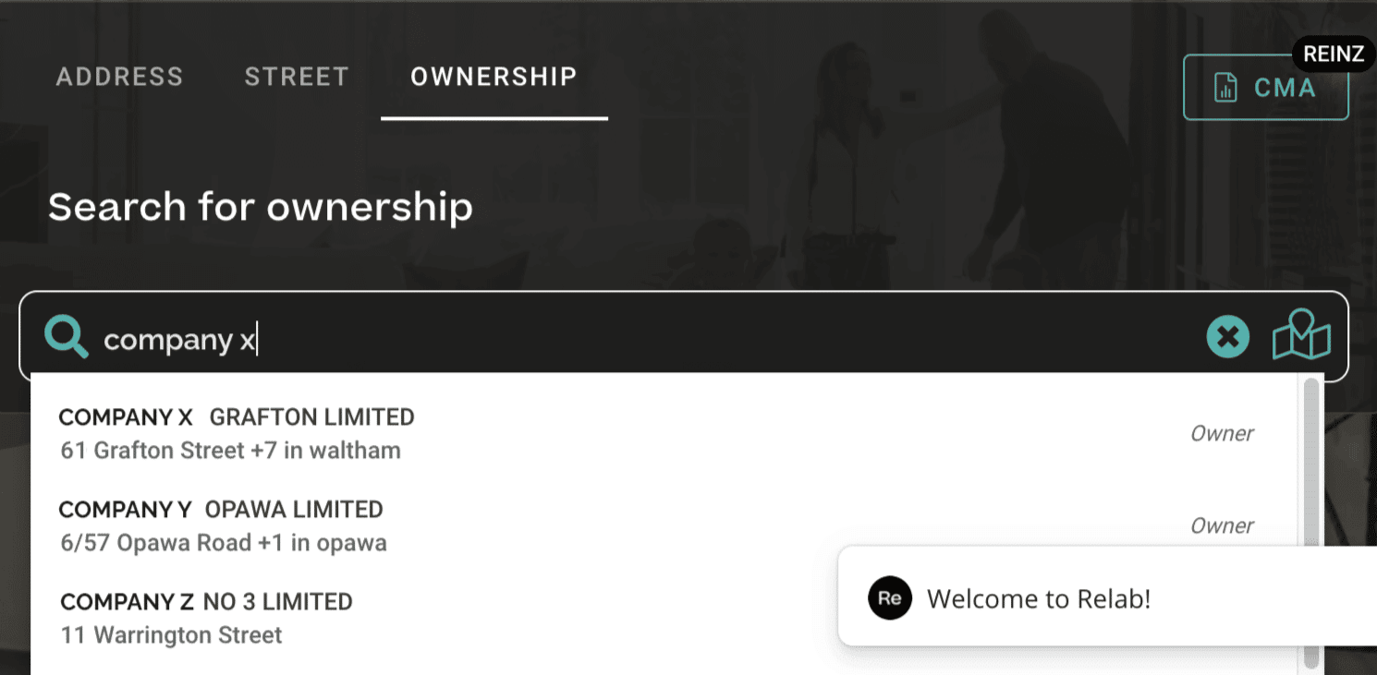Screen dimensions: 1377x675
Task: Click the suggestions list scrollbar
Action: tap(1310, 523)
